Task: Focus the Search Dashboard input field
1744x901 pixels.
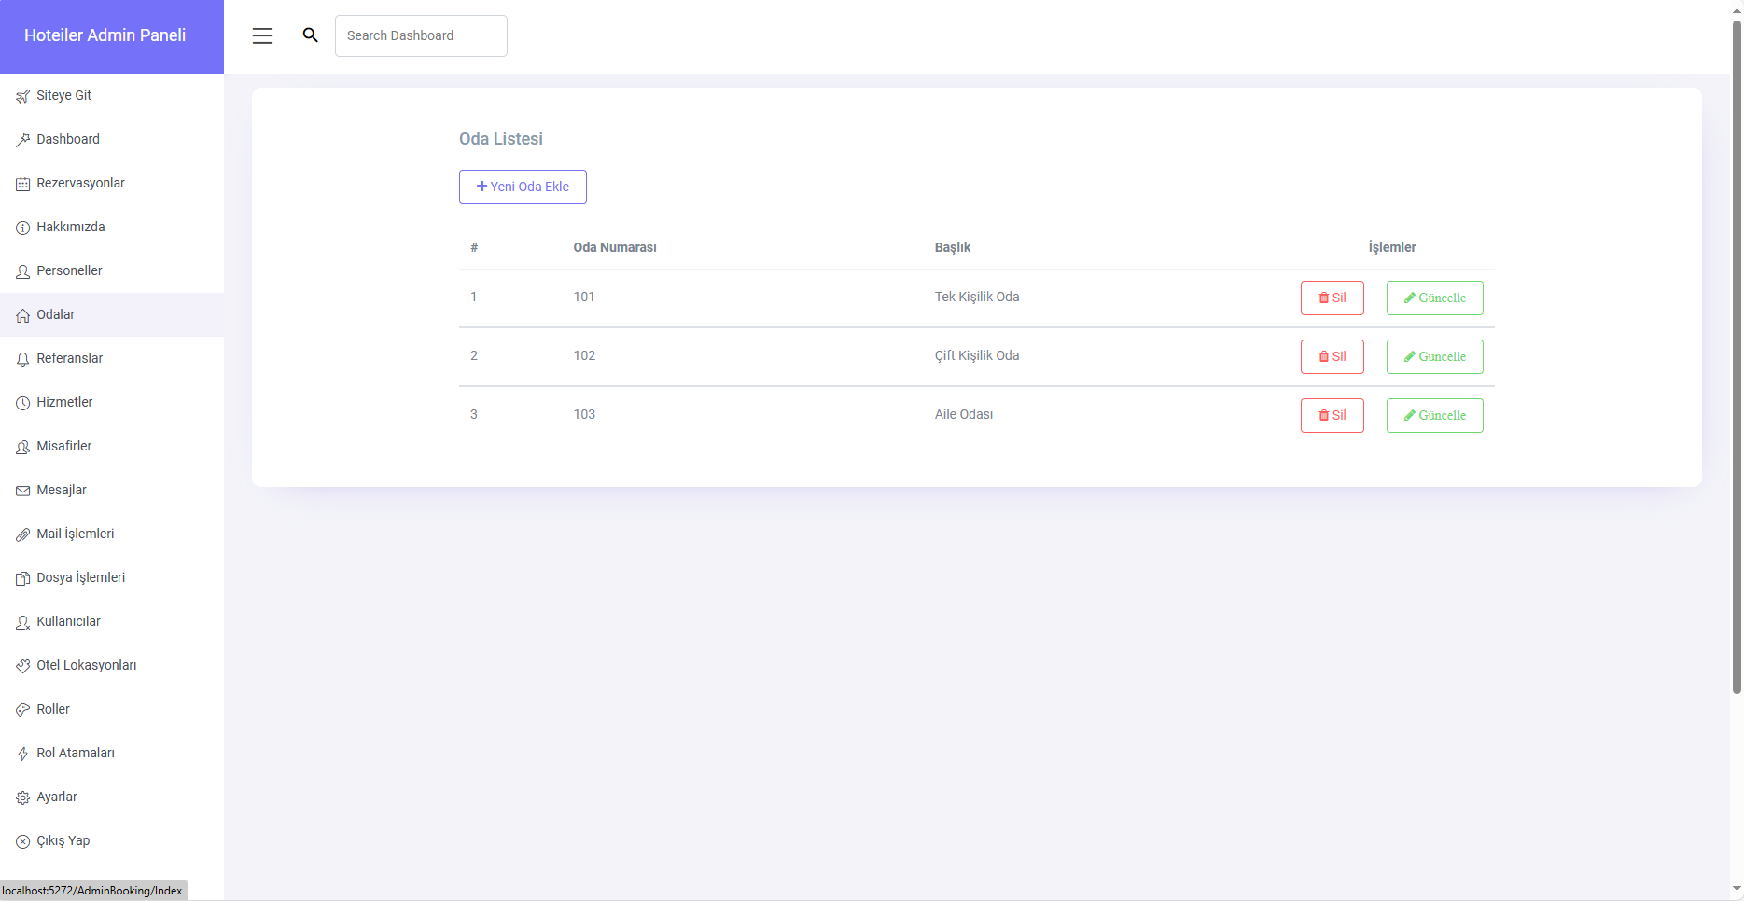Action: click(x=421, y=35)
